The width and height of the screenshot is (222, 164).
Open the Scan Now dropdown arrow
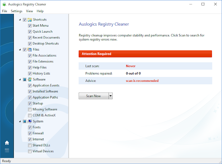(x=111, y=96)
